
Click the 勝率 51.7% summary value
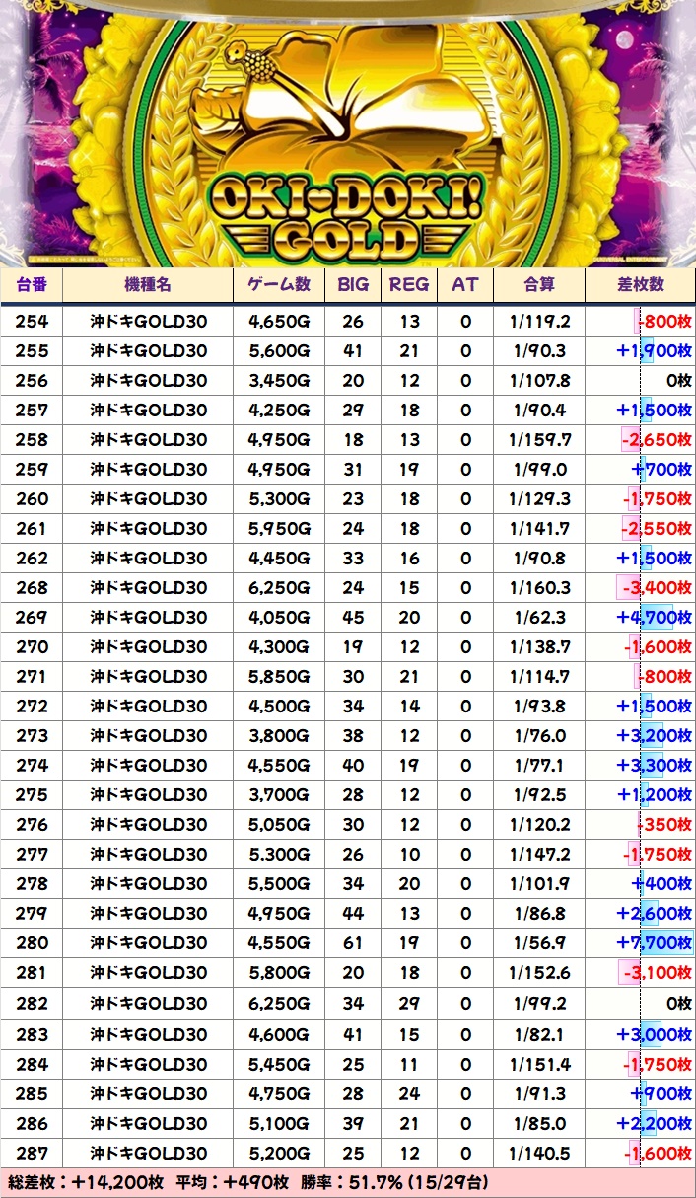[x=393, y=1182]
